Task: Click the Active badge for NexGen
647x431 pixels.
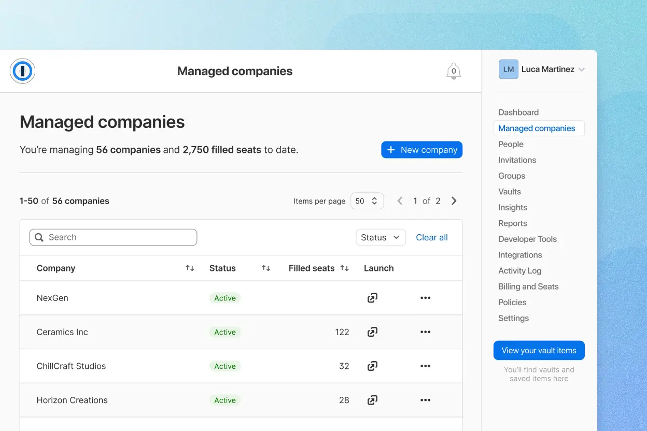Action: click(x=225, y=298)
